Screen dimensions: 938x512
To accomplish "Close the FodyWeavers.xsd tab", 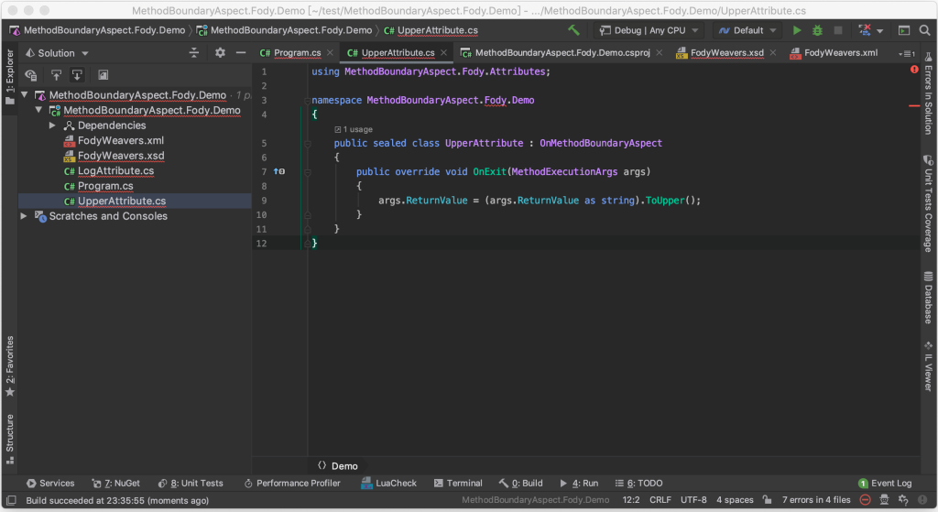I will point(773,52).
